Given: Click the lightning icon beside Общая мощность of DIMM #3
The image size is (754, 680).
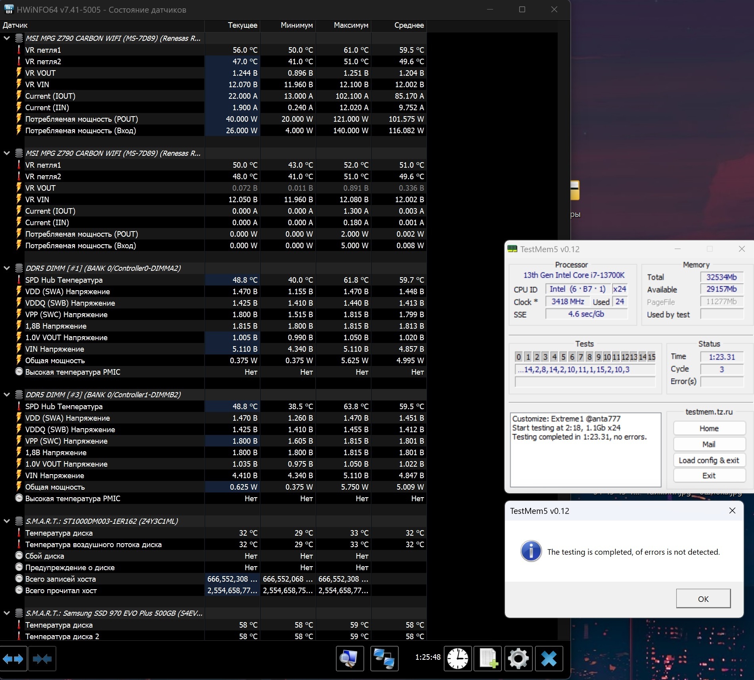Looking at the screenshot, I should pyautogui.click(x=19, y=487).
